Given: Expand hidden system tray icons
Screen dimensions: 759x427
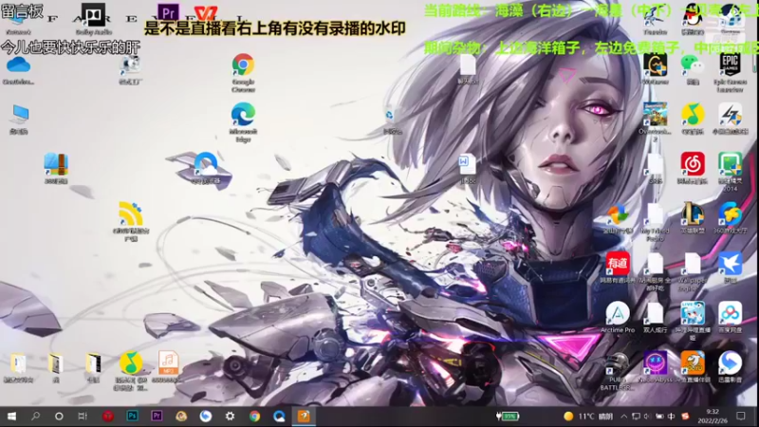Looking at the screenshot, I should click(624, 417).
